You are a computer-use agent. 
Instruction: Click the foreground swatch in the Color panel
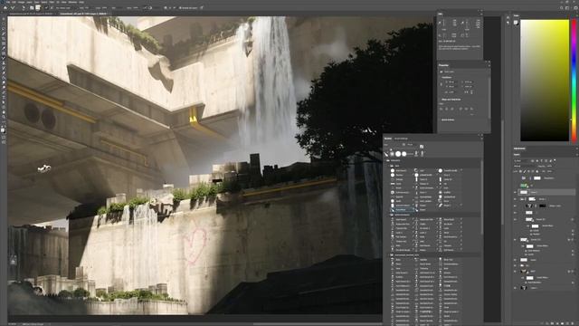click(516, 23)
